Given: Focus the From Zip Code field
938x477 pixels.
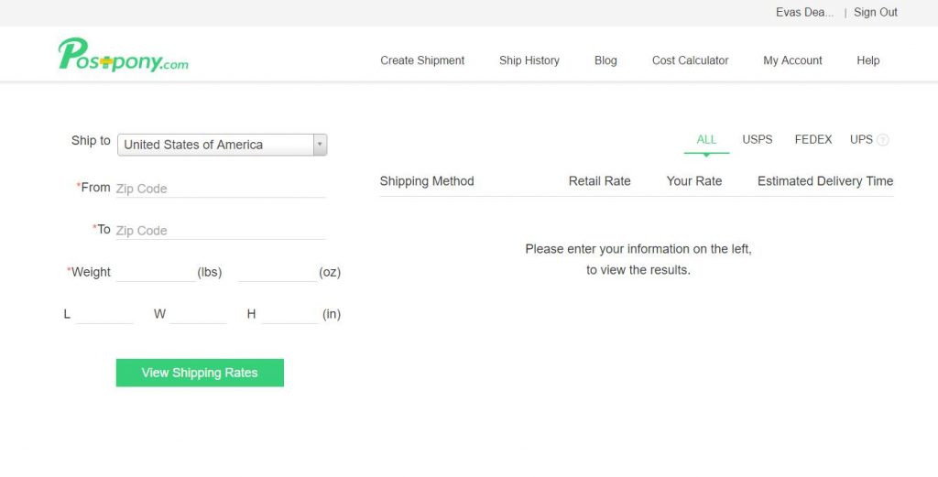Looking at the screenshot, I should click(x=220, y=189).
